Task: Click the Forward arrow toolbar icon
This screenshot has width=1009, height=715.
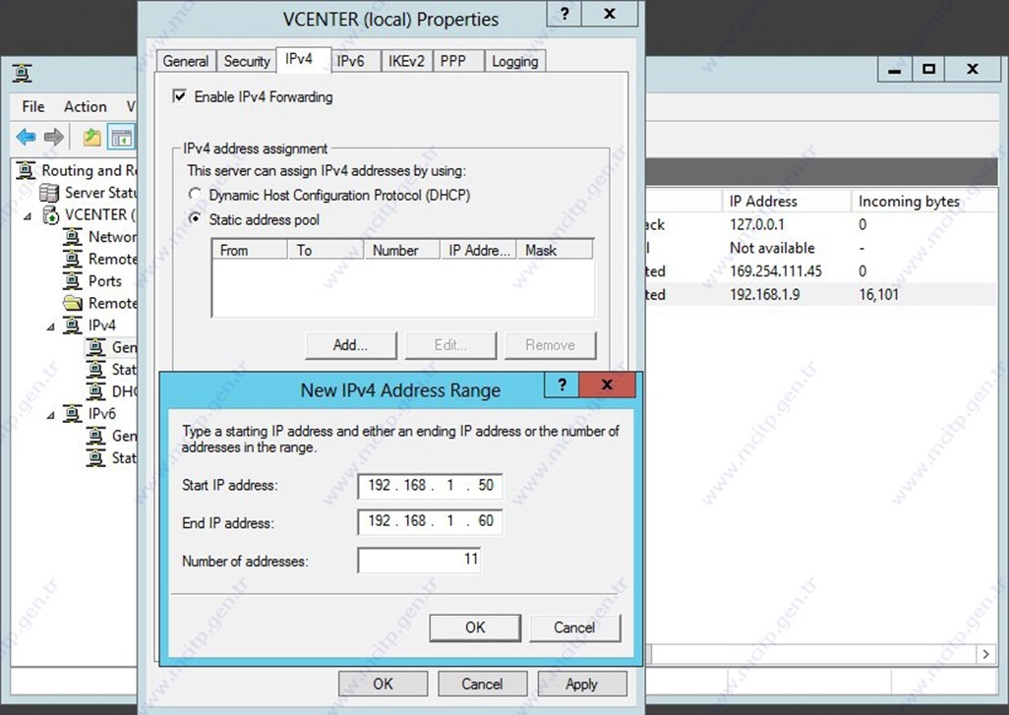Action: tap(54, 137)
